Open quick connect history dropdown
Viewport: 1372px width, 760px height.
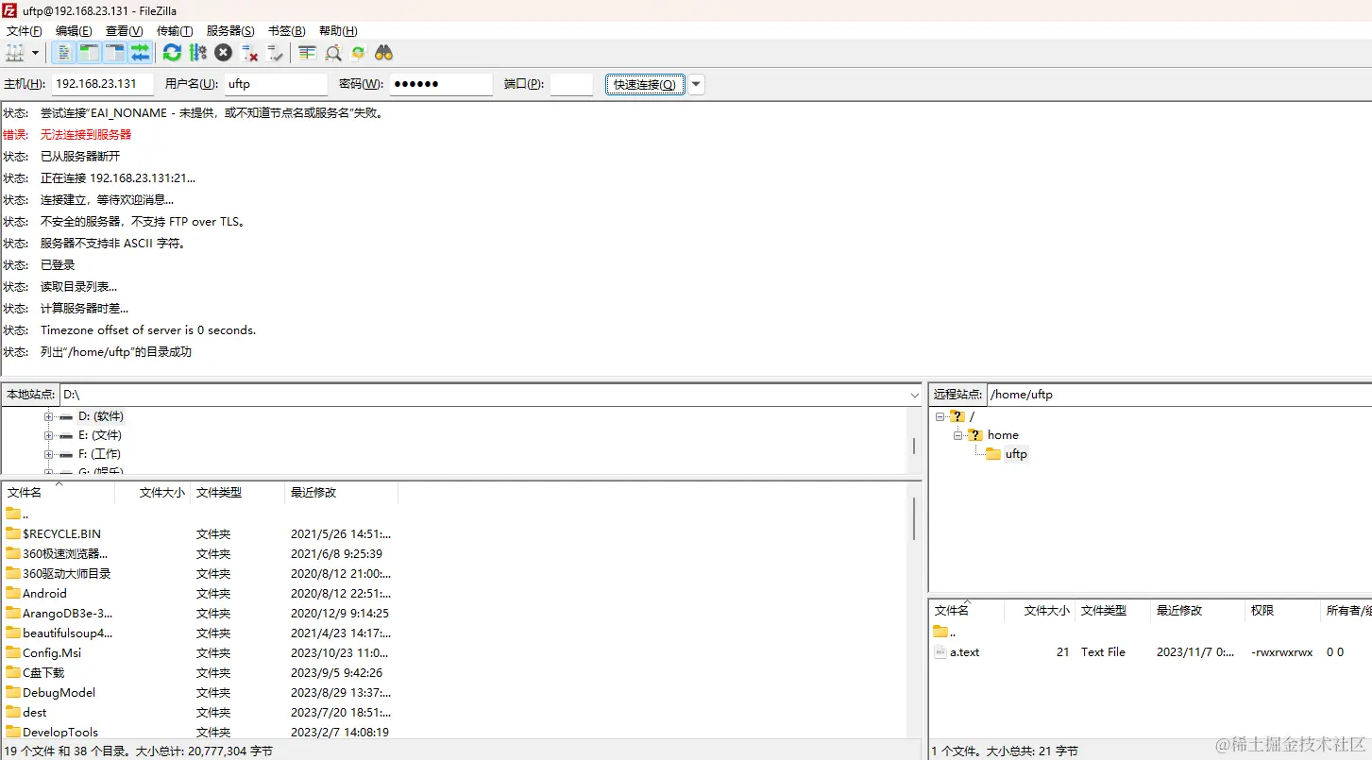[x=696, y=84]
